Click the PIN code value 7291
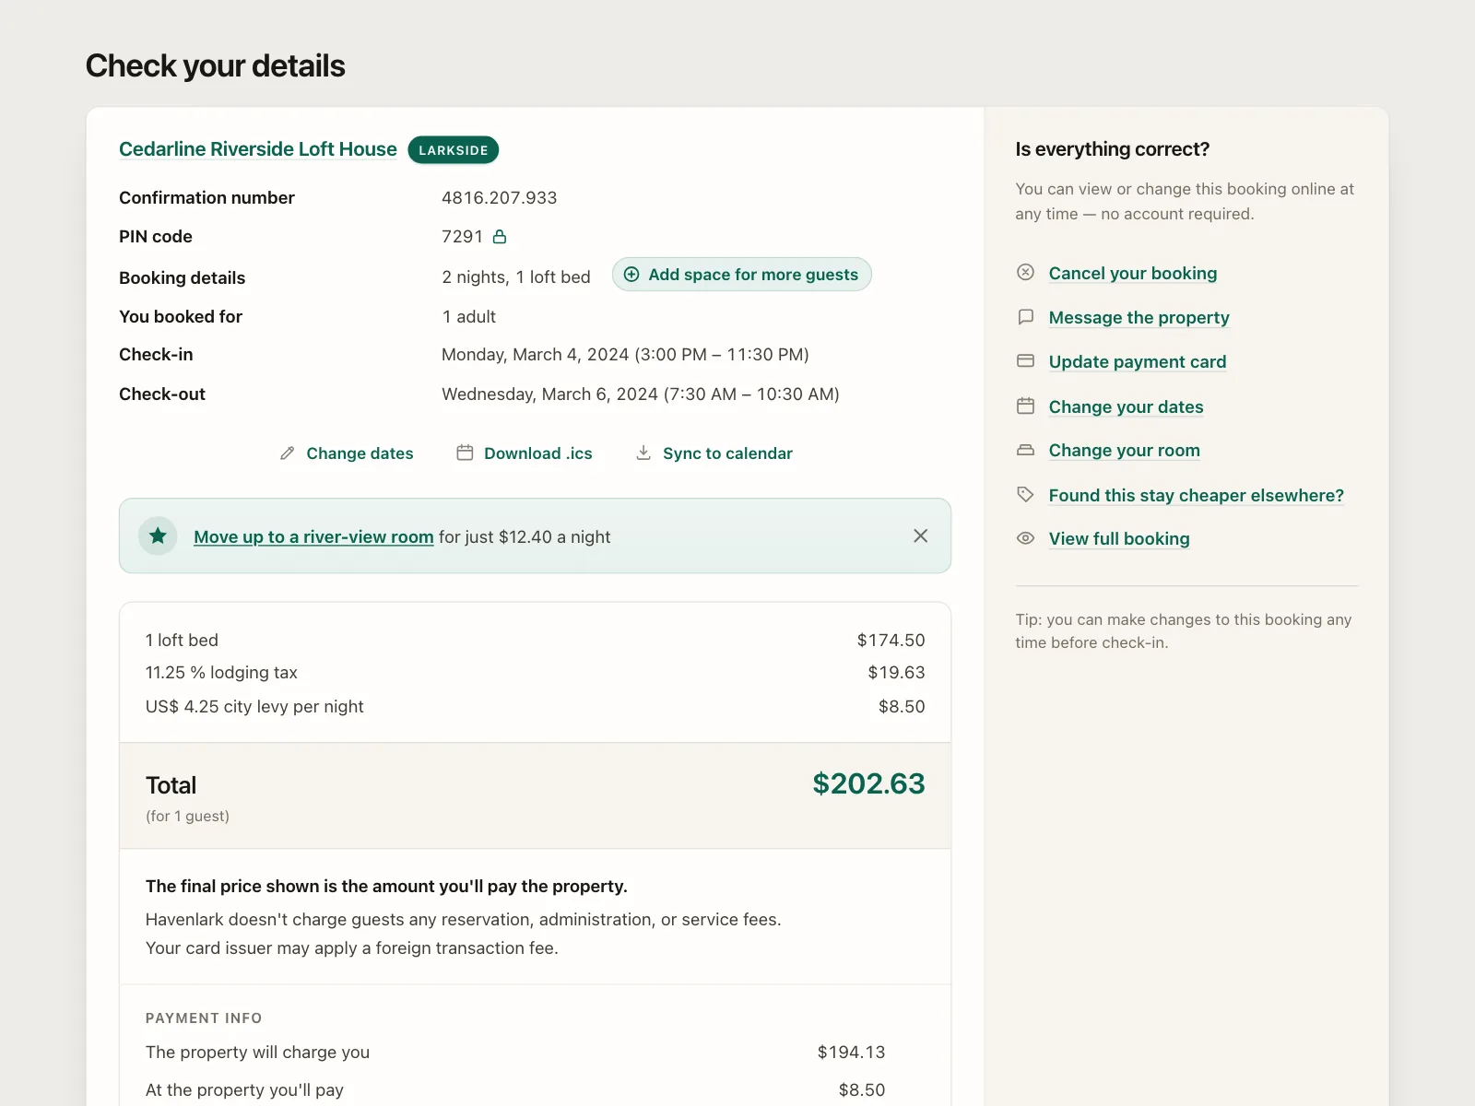1475x1106 pixels. (462, 237)
